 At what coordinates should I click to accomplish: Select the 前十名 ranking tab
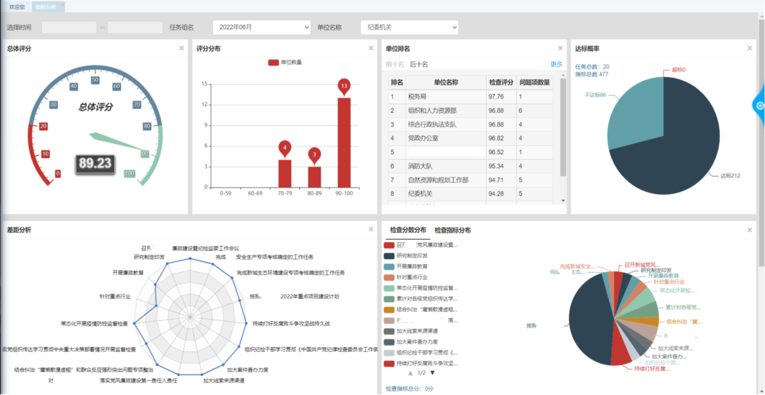click(395, 64)
